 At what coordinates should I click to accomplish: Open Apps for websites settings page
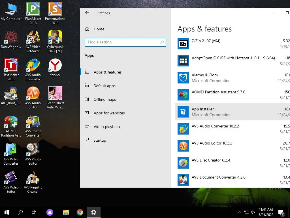point(125,113)
